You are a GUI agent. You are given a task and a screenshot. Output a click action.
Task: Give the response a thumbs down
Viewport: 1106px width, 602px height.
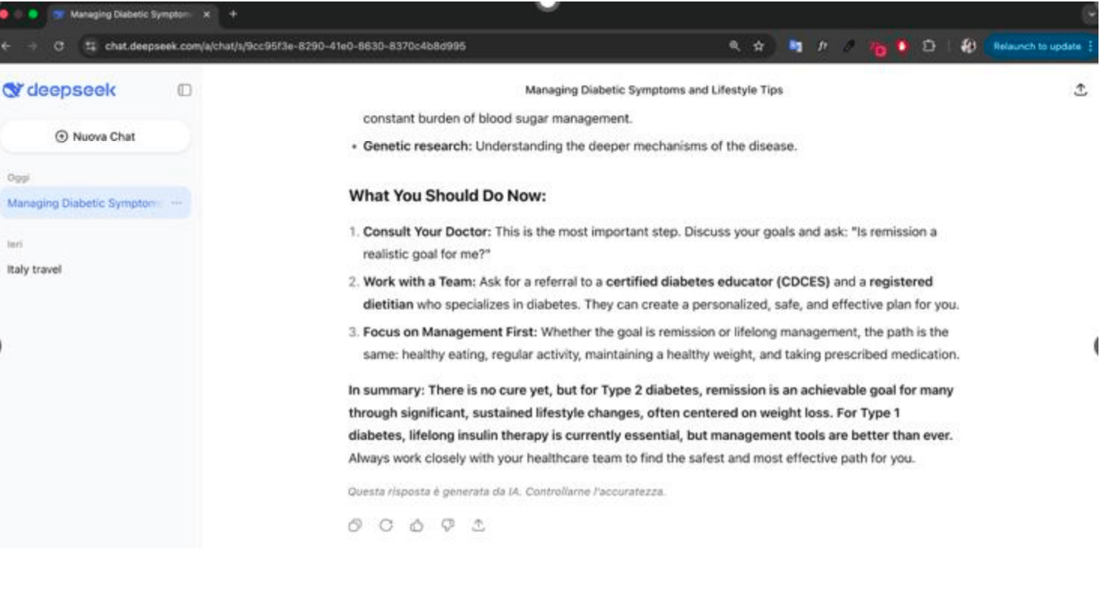[447, 526]
